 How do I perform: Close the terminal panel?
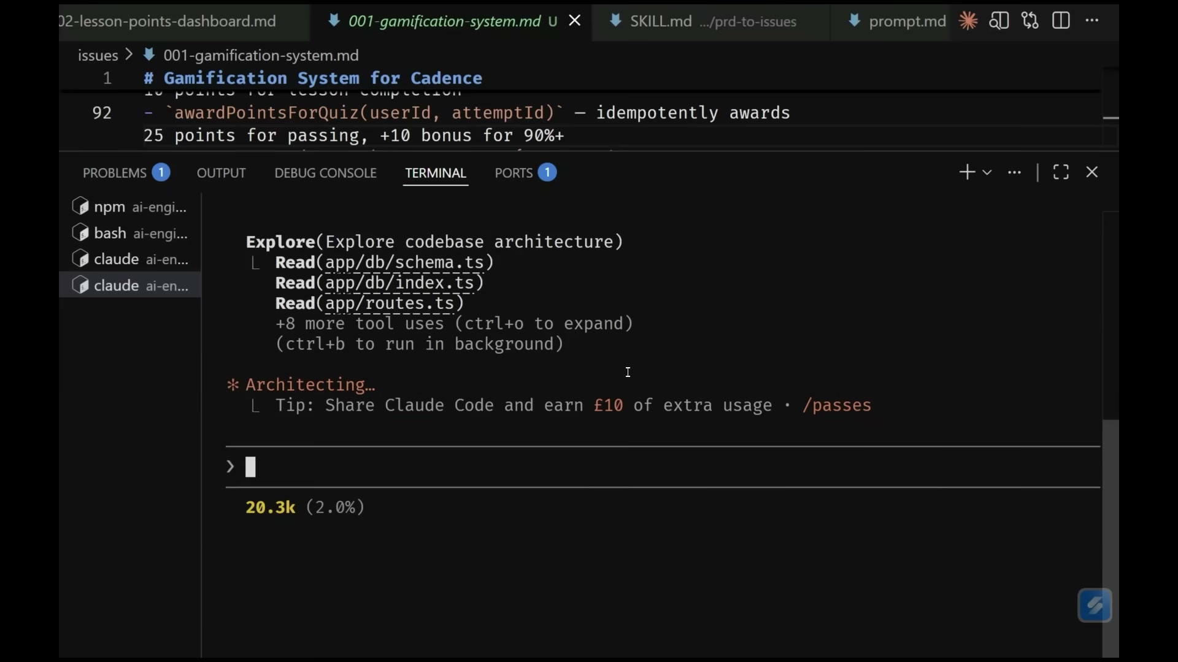[1092, 172]
